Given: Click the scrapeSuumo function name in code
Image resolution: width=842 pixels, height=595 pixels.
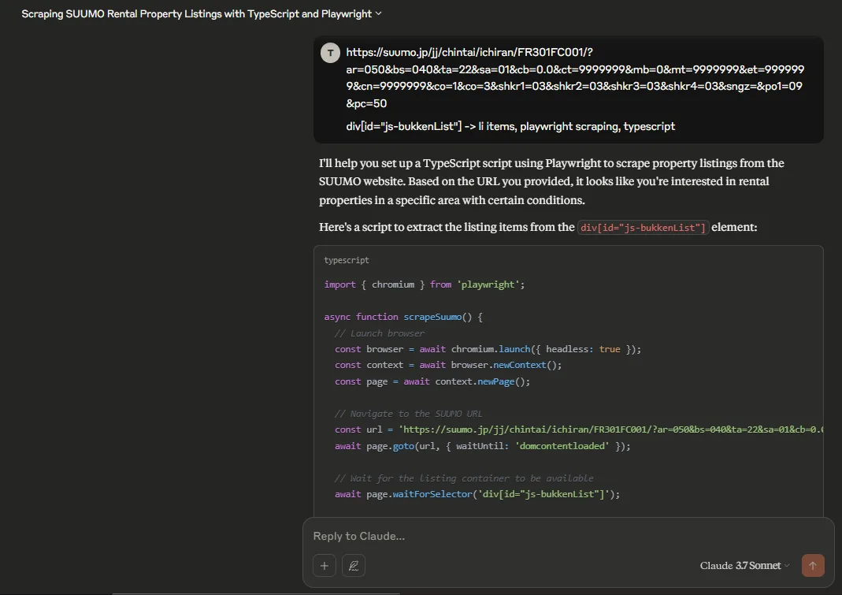Looking at the screenshot, I should point(432,317).
